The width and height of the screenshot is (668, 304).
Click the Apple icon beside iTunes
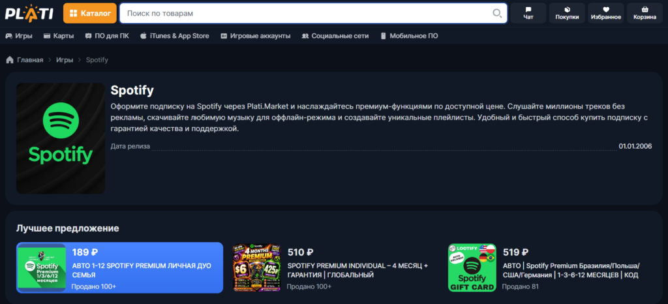coord(143,36)
